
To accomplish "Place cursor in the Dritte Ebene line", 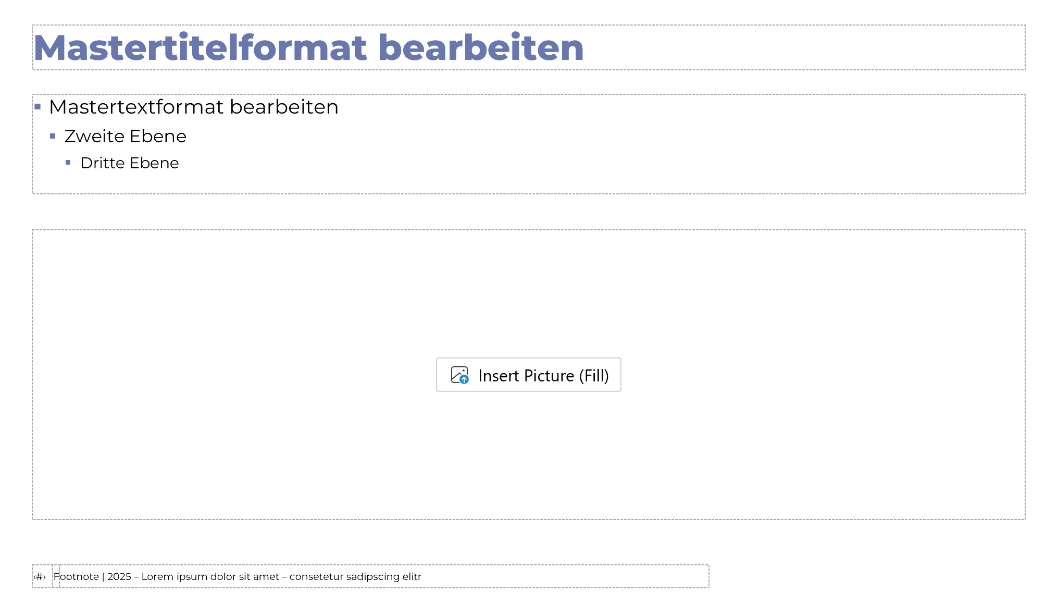I will (x=129, y=163).
